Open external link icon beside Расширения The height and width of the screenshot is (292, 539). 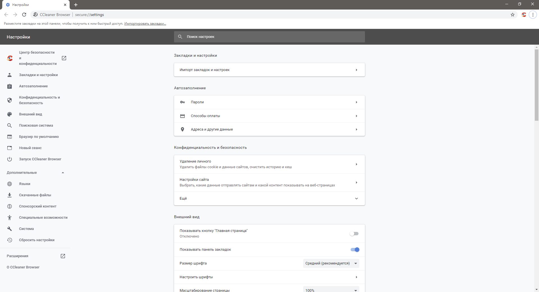63,256
